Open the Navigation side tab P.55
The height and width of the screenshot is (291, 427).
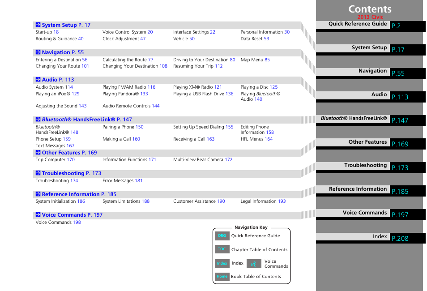point(371,73)
